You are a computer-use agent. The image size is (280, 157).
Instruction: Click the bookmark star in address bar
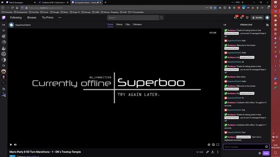[215, 8]
